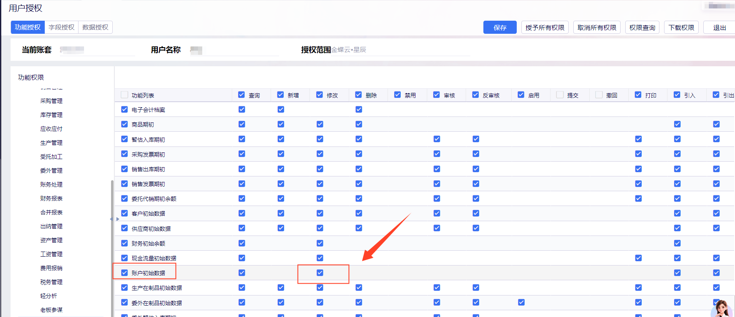Viewport: 735px width, 317px height.
Task: Exit via the 退出 button
Action: tap(719, 27)
